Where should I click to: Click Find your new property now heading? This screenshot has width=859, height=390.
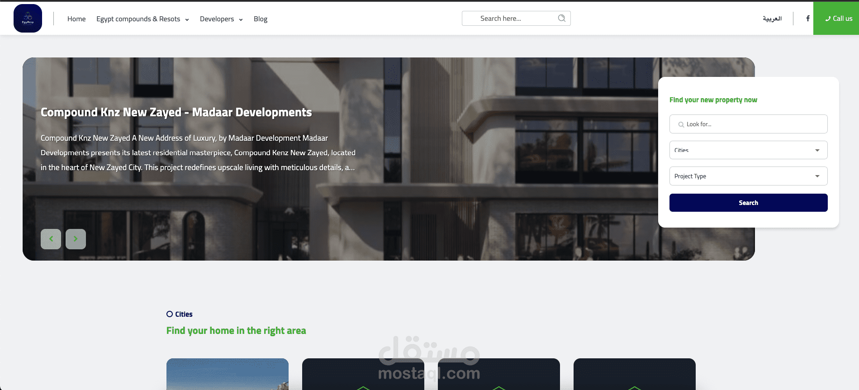tap(713, 100)
